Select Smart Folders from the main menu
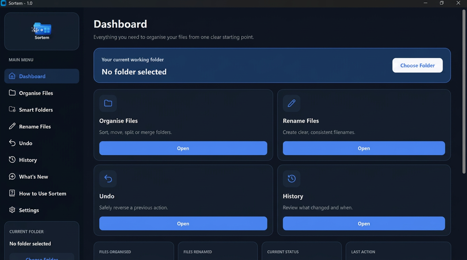Screen dimensions: 467x260 click(42, 110)
